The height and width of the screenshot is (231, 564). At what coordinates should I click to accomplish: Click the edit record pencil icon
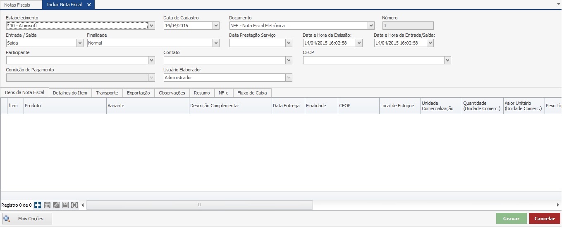(x=56, y=205)
